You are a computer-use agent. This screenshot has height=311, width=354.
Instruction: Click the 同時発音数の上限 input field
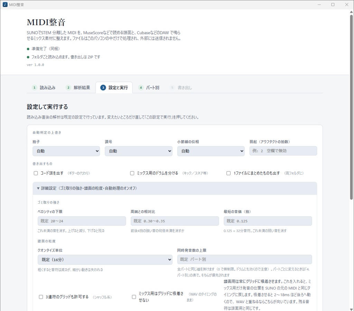(244, 259)
